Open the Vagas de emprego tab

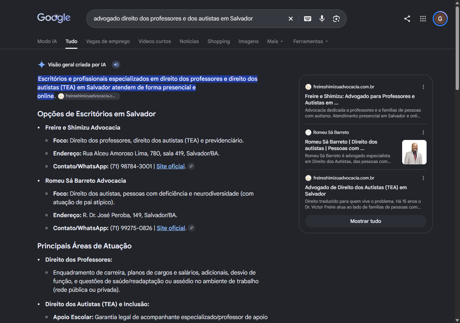(108, 41)
